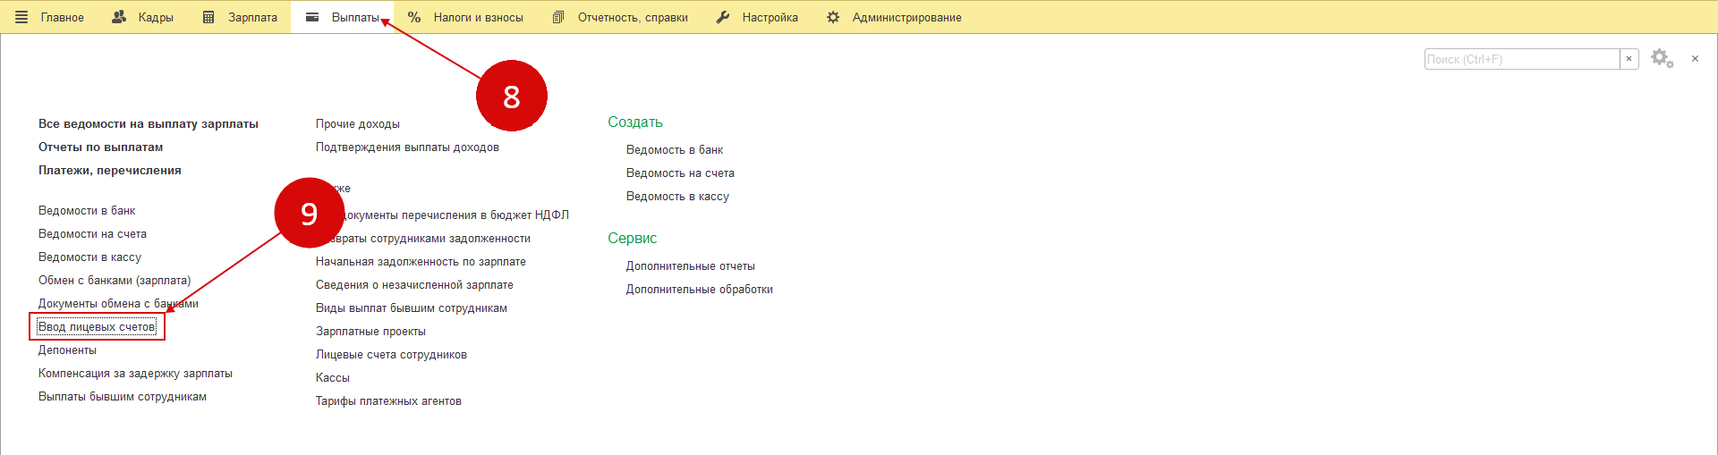Click the documents icon for Отчетность, справки
Image resolution: width=1718 pixels, height=455 pixels.
pyautogui.click(x=558, y=17)
